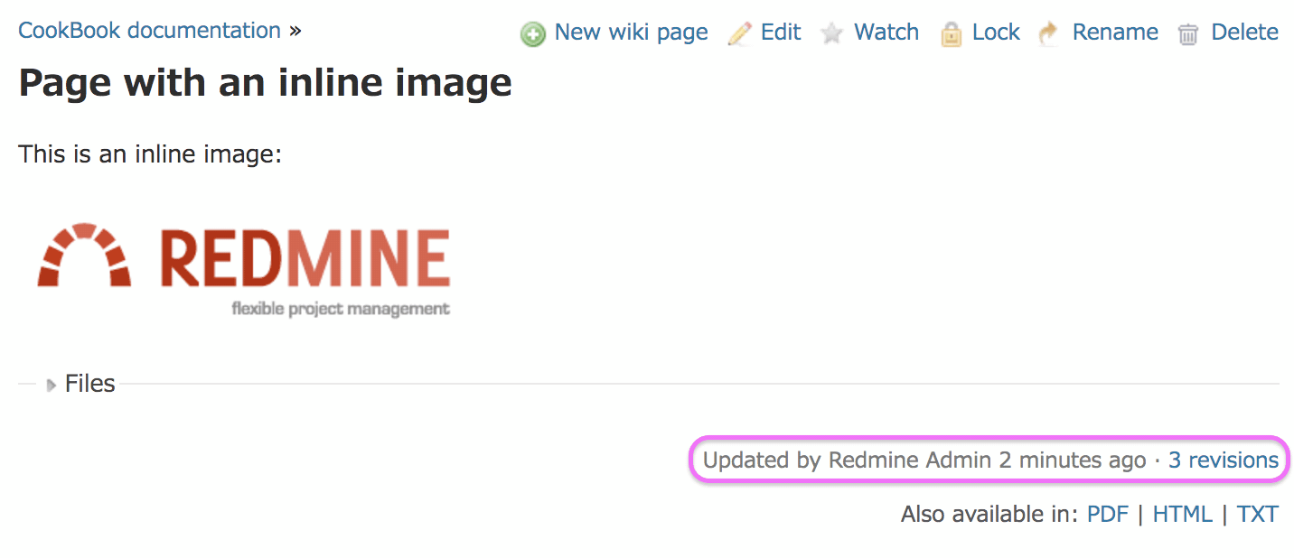
Task: Click the Redmine logo inline image
Action: [244, 270]
